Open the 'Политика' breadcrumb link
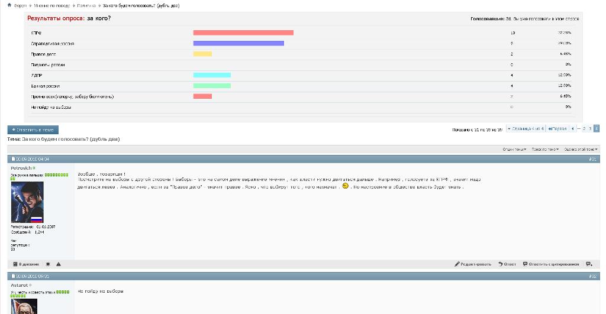This screenshot has width=606, height=314. tap(86, 5)
